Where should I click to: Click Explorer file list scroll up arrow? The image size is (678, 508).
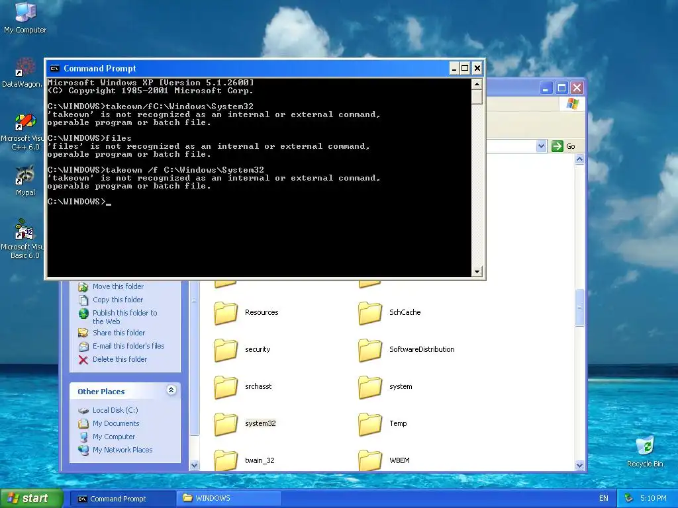pos(579,159)
